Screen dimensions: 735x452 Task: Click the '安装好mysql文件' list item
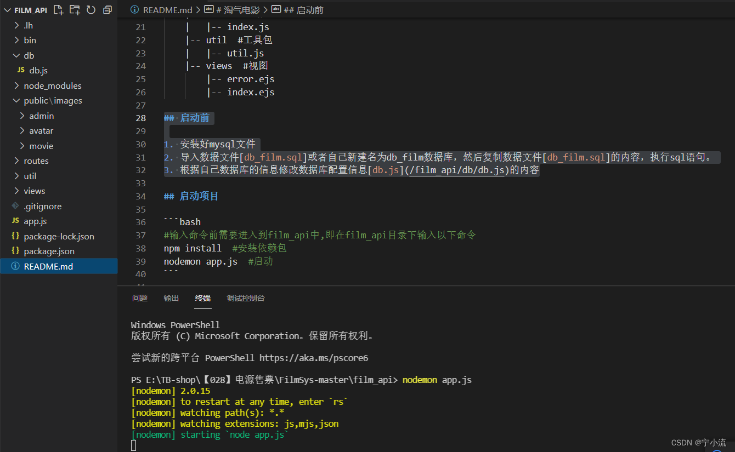click(218, 144)
